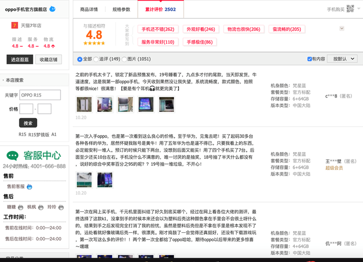Click reviewer name 仉***阿
This screenshot has height=262, width=363.
(x=333, y=244)
